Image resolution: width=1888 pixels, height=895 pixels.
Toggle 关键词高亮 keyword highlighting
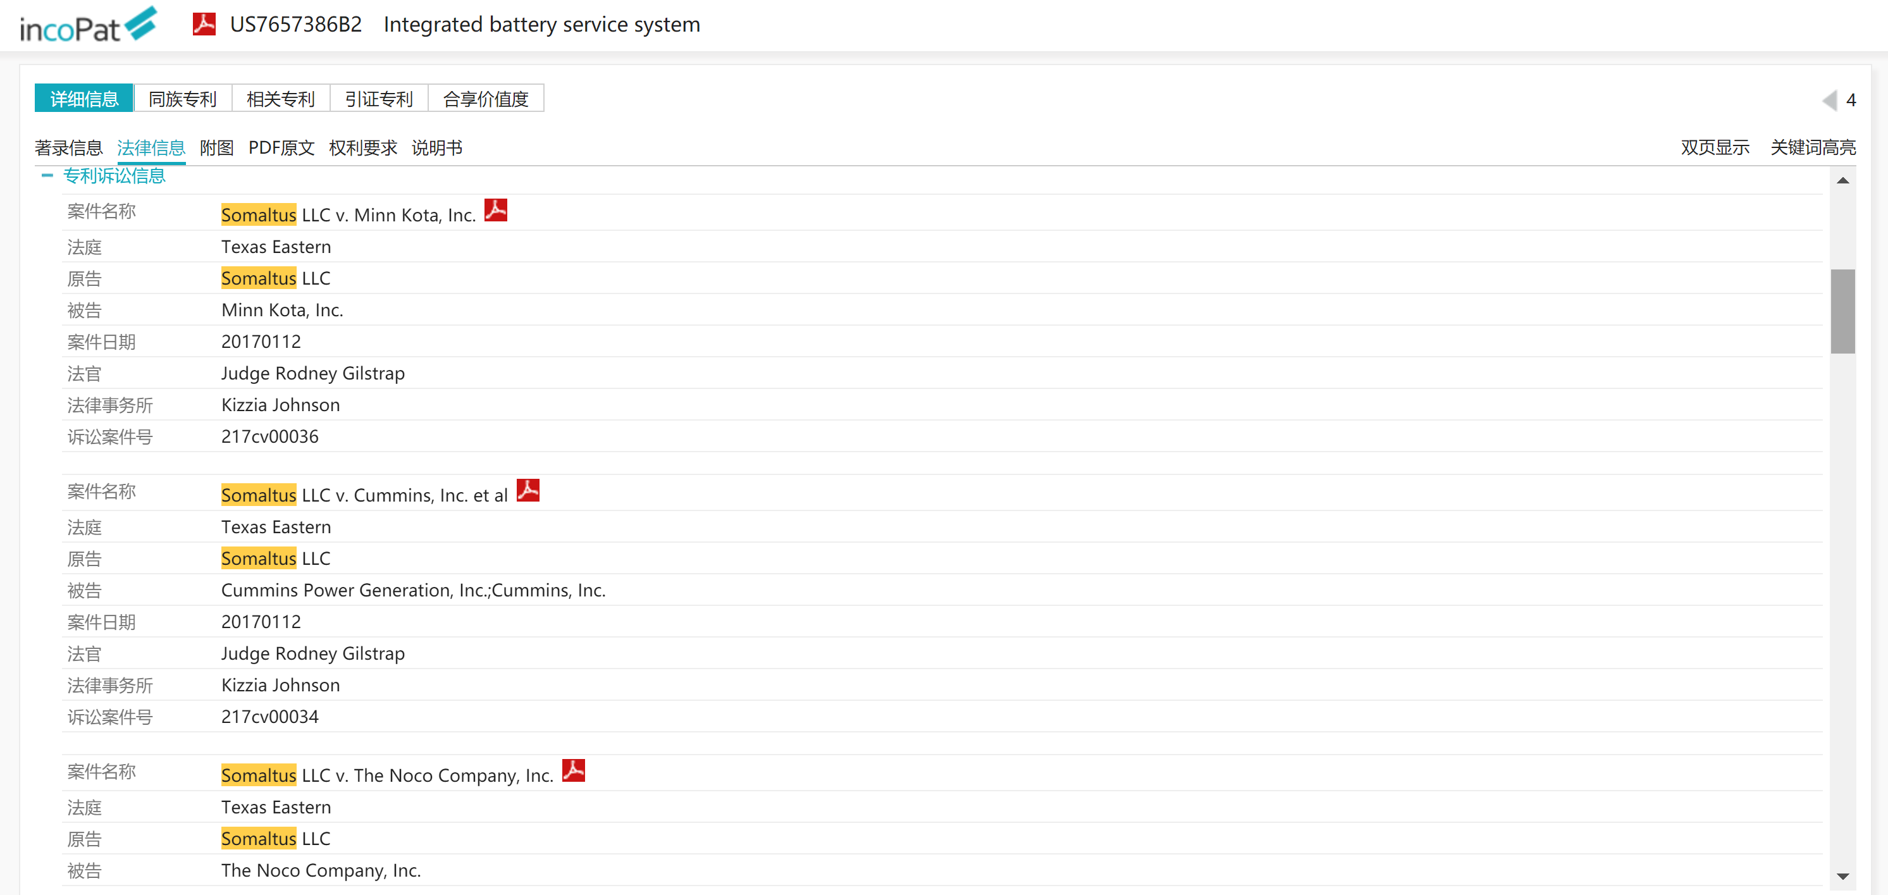pos(1813,148)
